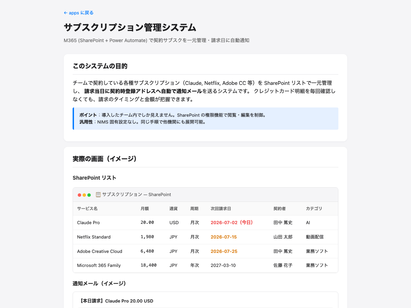Click the このシステムの目的 heading
This screenshot has width=411, height=308.
(x=100, y=66)
